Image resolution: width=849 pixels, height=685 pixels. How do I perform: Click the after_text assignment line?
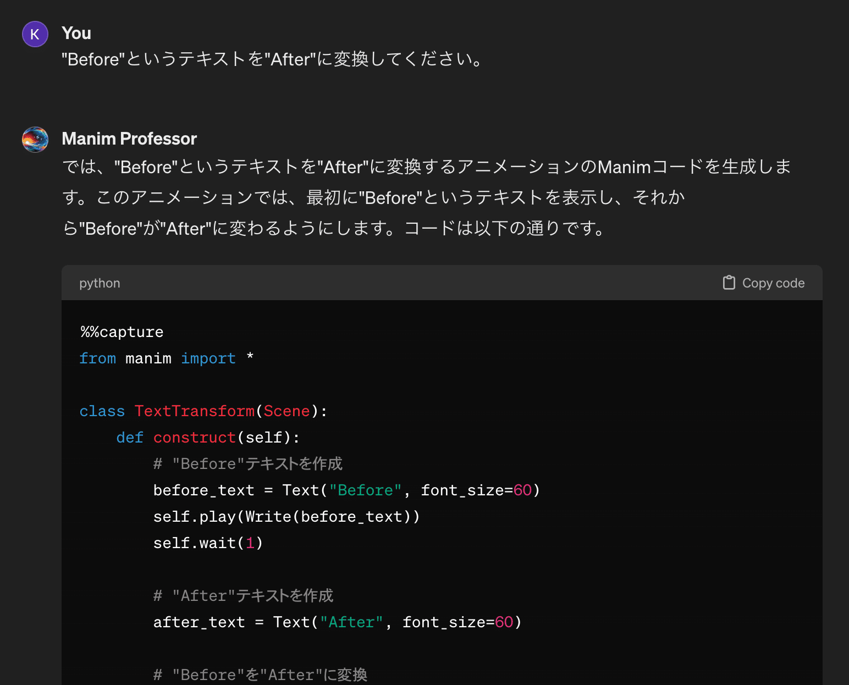pos(337,622)
